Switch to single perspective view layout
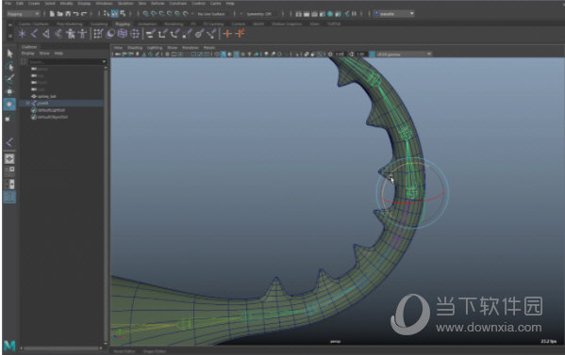Viewport: 565px width, 355px height. pyautogui.click(x=9, y=158)
